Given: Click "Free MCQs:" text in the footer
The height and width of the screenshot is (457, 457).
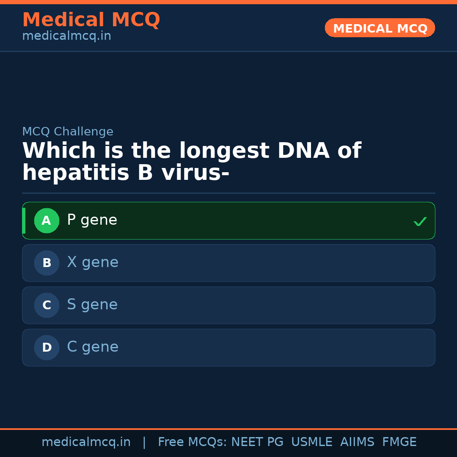Looking at the screenshot, I should 192,442.
